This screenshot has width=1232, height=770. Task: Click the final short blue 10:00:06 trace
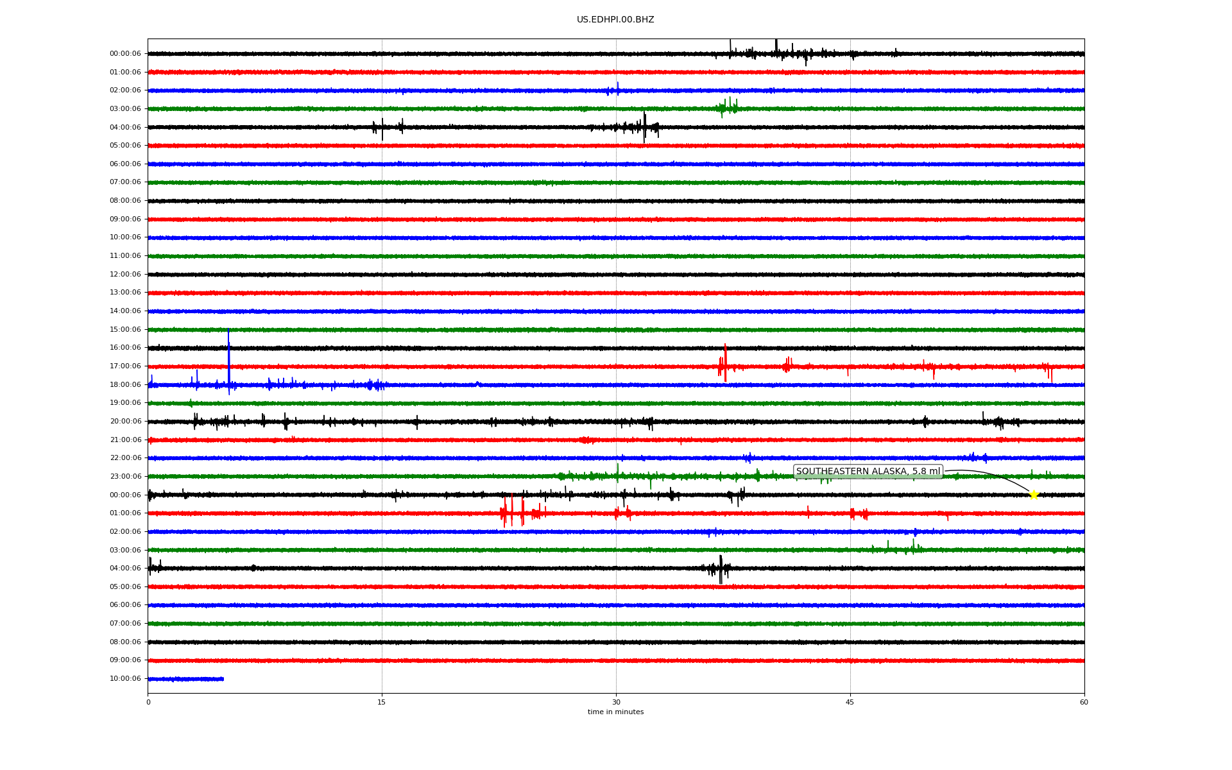tap(186, 679)
